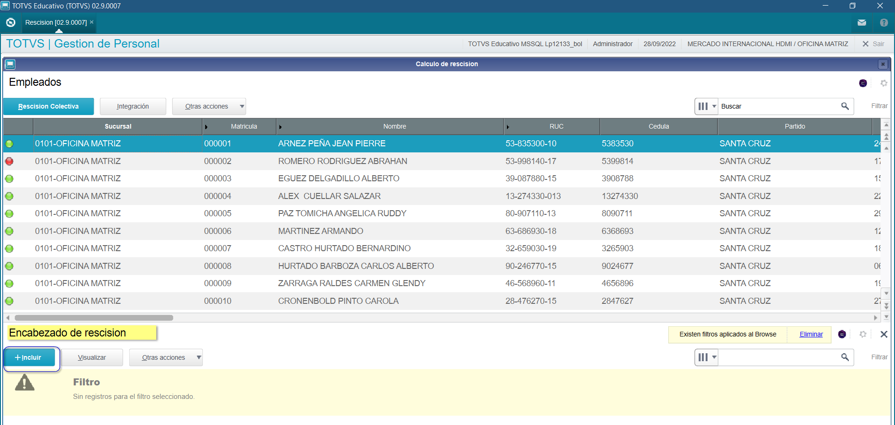Expand the Otras acciones dropdown in Empleados
Viewport: 895px width, 425px height.
point(242,106)
